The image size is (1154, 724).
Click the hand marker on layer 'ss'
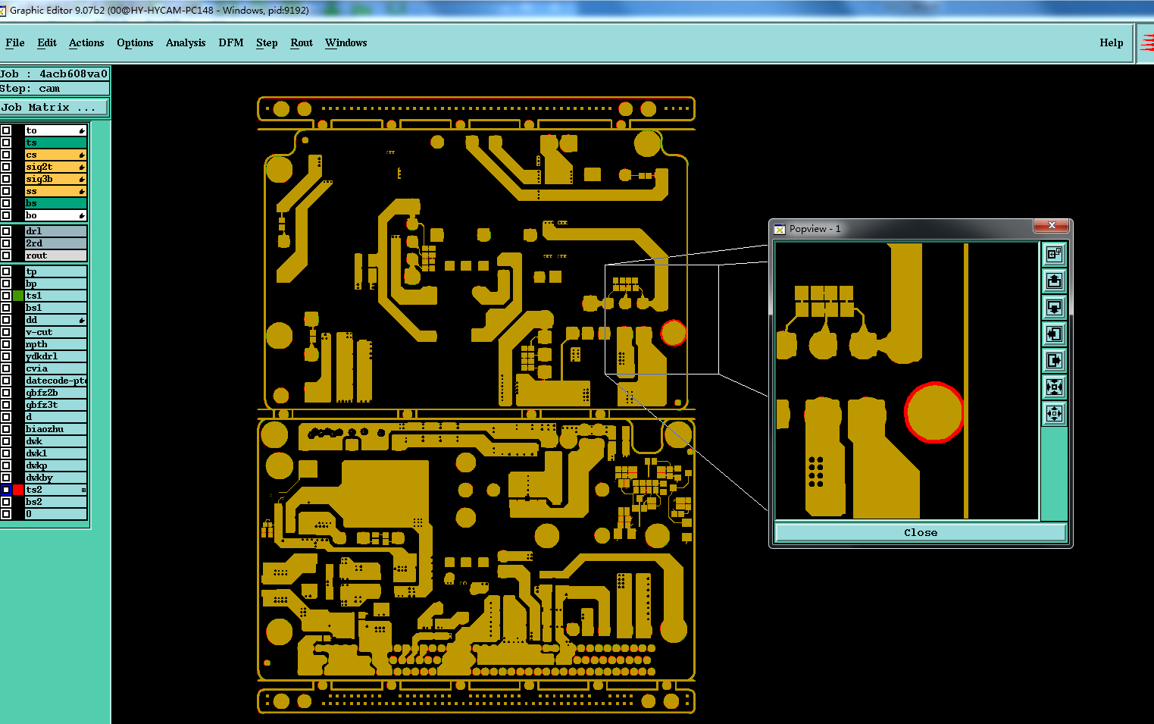tap(82, 192)
